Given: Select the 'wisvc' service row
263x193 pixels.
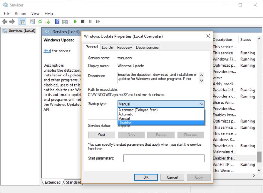Looking at the screenshot, I should tap(234, 78).
